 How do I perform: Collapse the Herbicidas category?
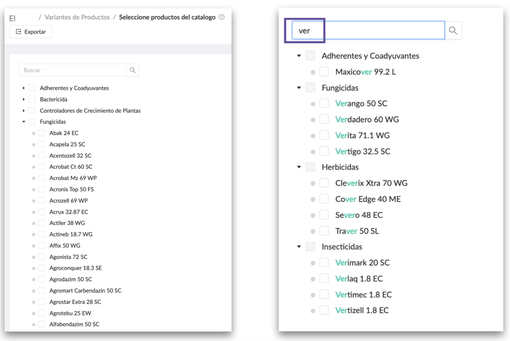(x=299, y=167)
